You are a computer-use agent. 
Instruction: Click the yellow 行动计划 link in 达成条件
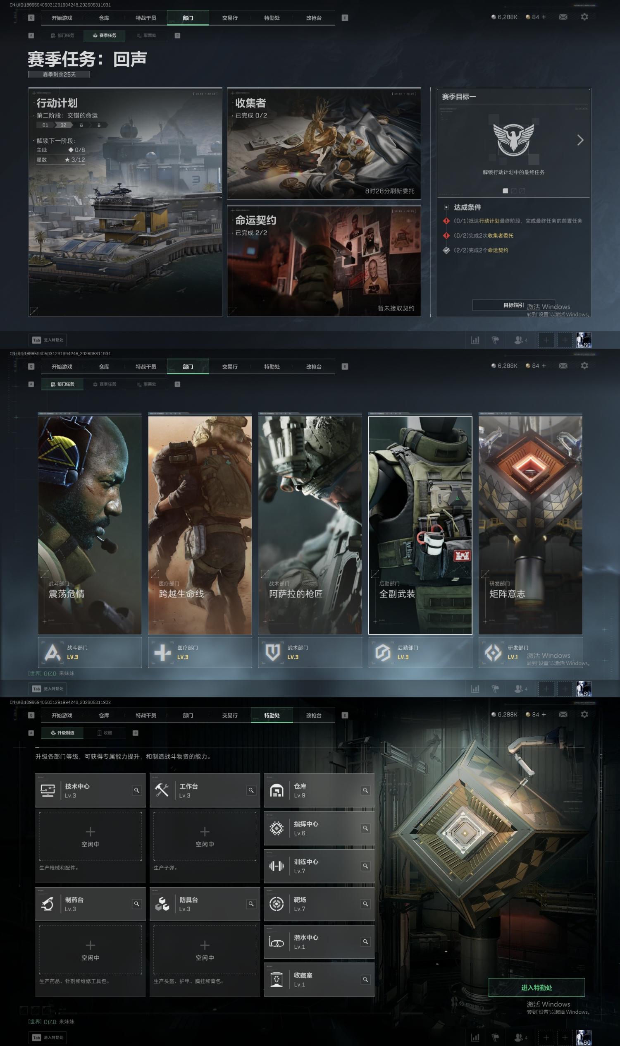[489, 221]
